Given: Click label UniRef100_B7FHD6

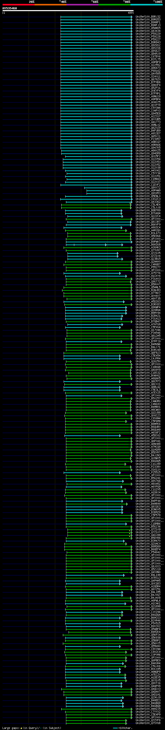Looking at the screenshot, I should 148,82.
